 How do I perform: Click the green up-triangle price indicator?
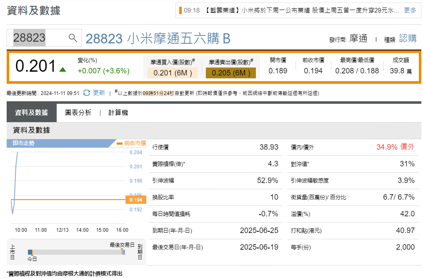(x=63, y=70)
